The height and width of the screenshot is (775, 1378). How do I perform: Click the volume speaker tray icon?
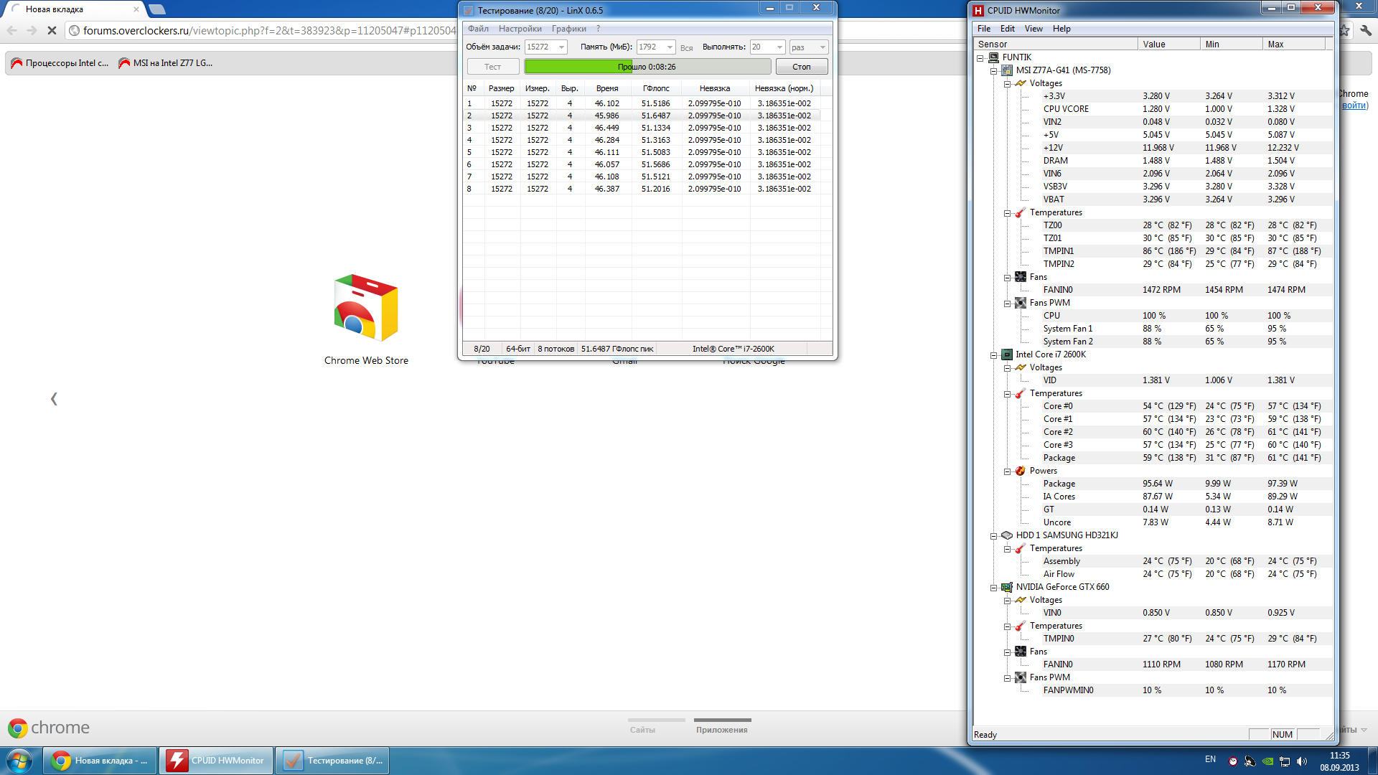pos(1302,761)
